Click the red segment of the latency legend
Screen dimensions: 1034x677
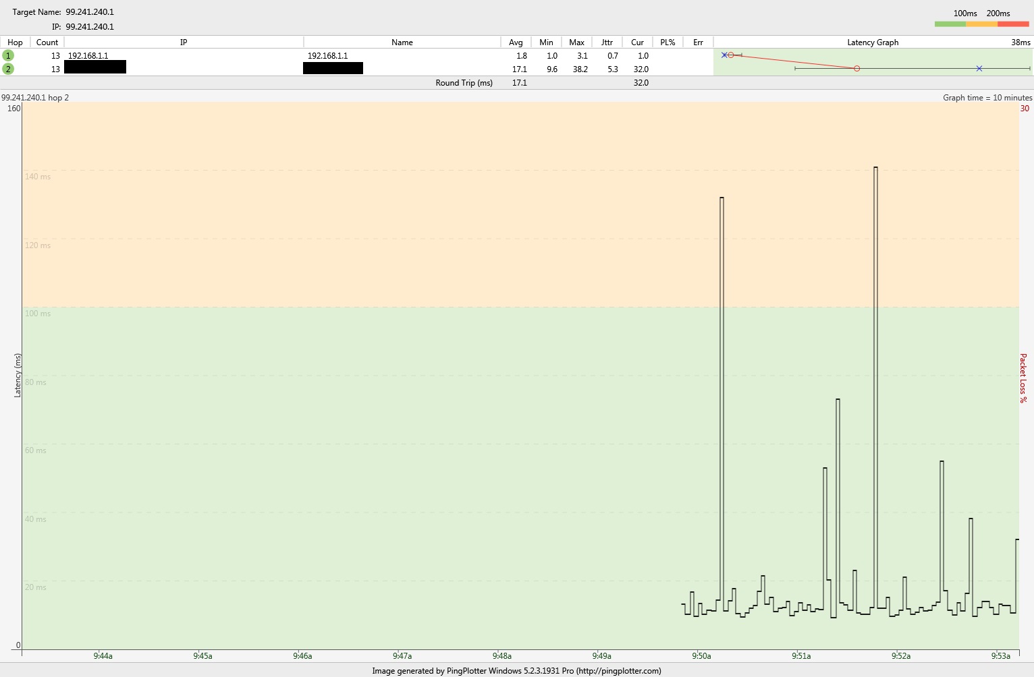(x=1013, y=24)
